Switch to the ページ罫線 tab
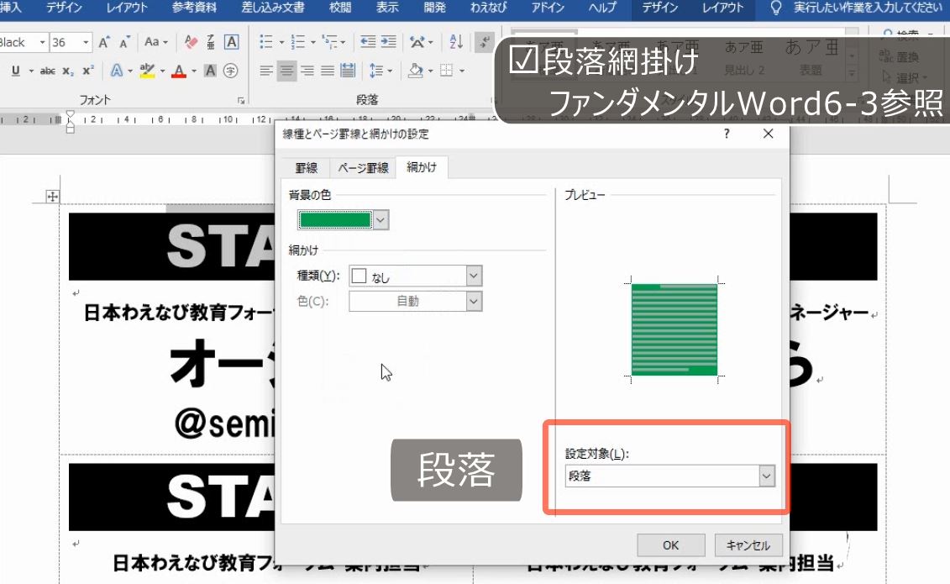The image size is (950, 584). [362, 167]
